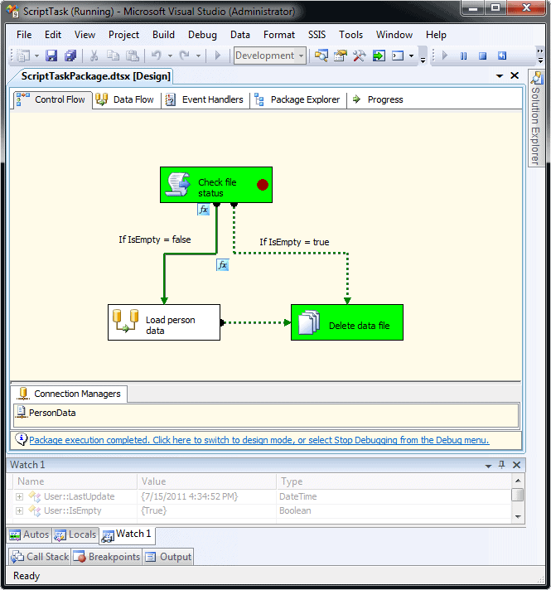Switch to the Event Handlers tab
The image size is (551, 590).
205,99
